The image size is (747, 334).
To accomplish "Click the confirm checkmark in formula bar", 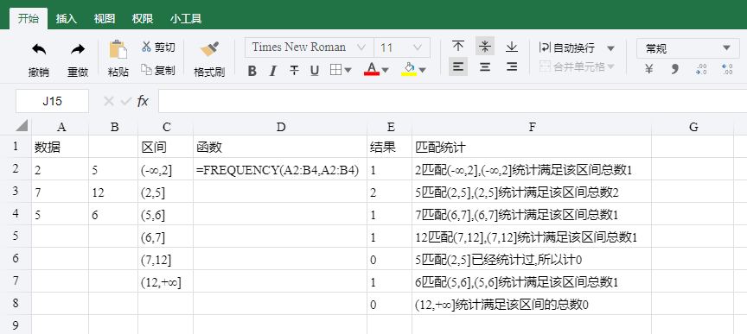I will (x=125, y=101).
